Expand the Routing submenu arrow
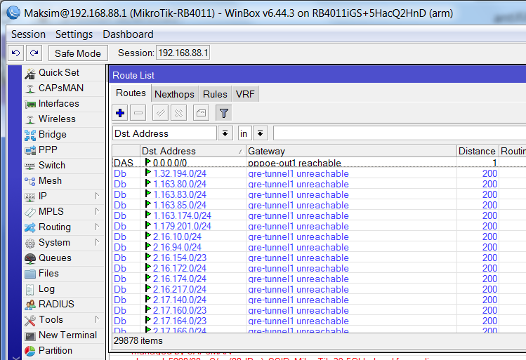This screenshot has width=526, height=360. (x=97, y=227)
